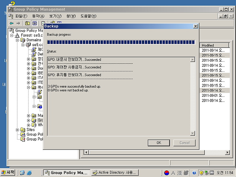Open the 파일(F) menu
The width and height of the screenshot is (236, 177).
pyautogui.click(x=21, y=16)
